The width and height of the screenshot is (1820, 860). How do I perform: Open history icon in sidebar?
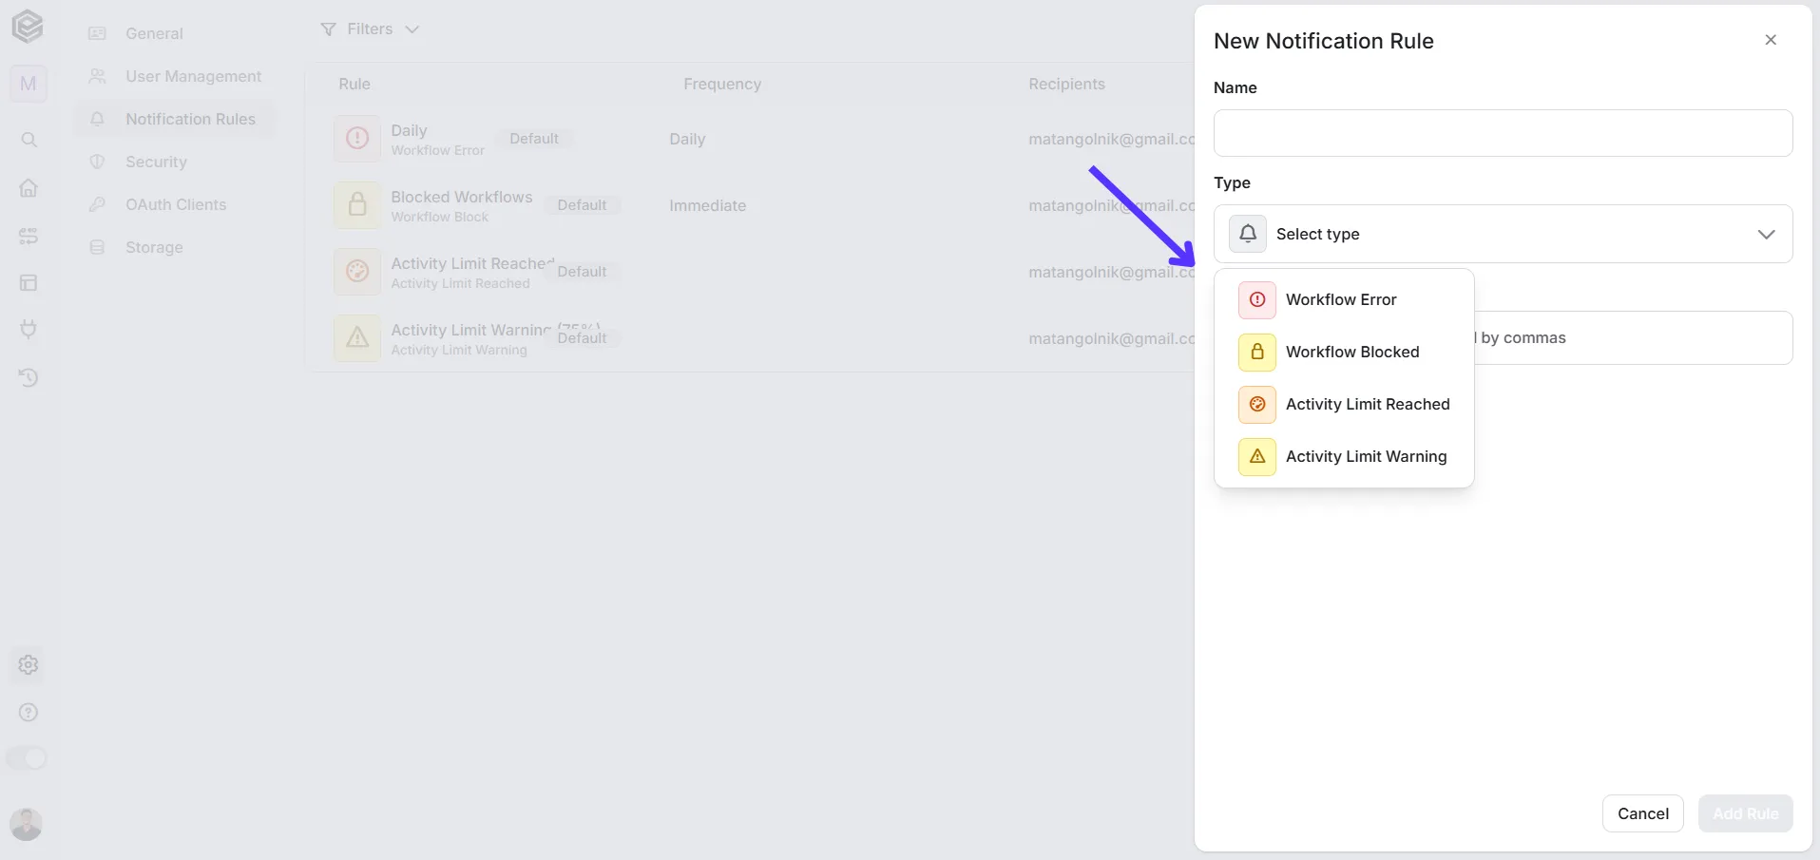pyautogui.click(x=29, y=377)
